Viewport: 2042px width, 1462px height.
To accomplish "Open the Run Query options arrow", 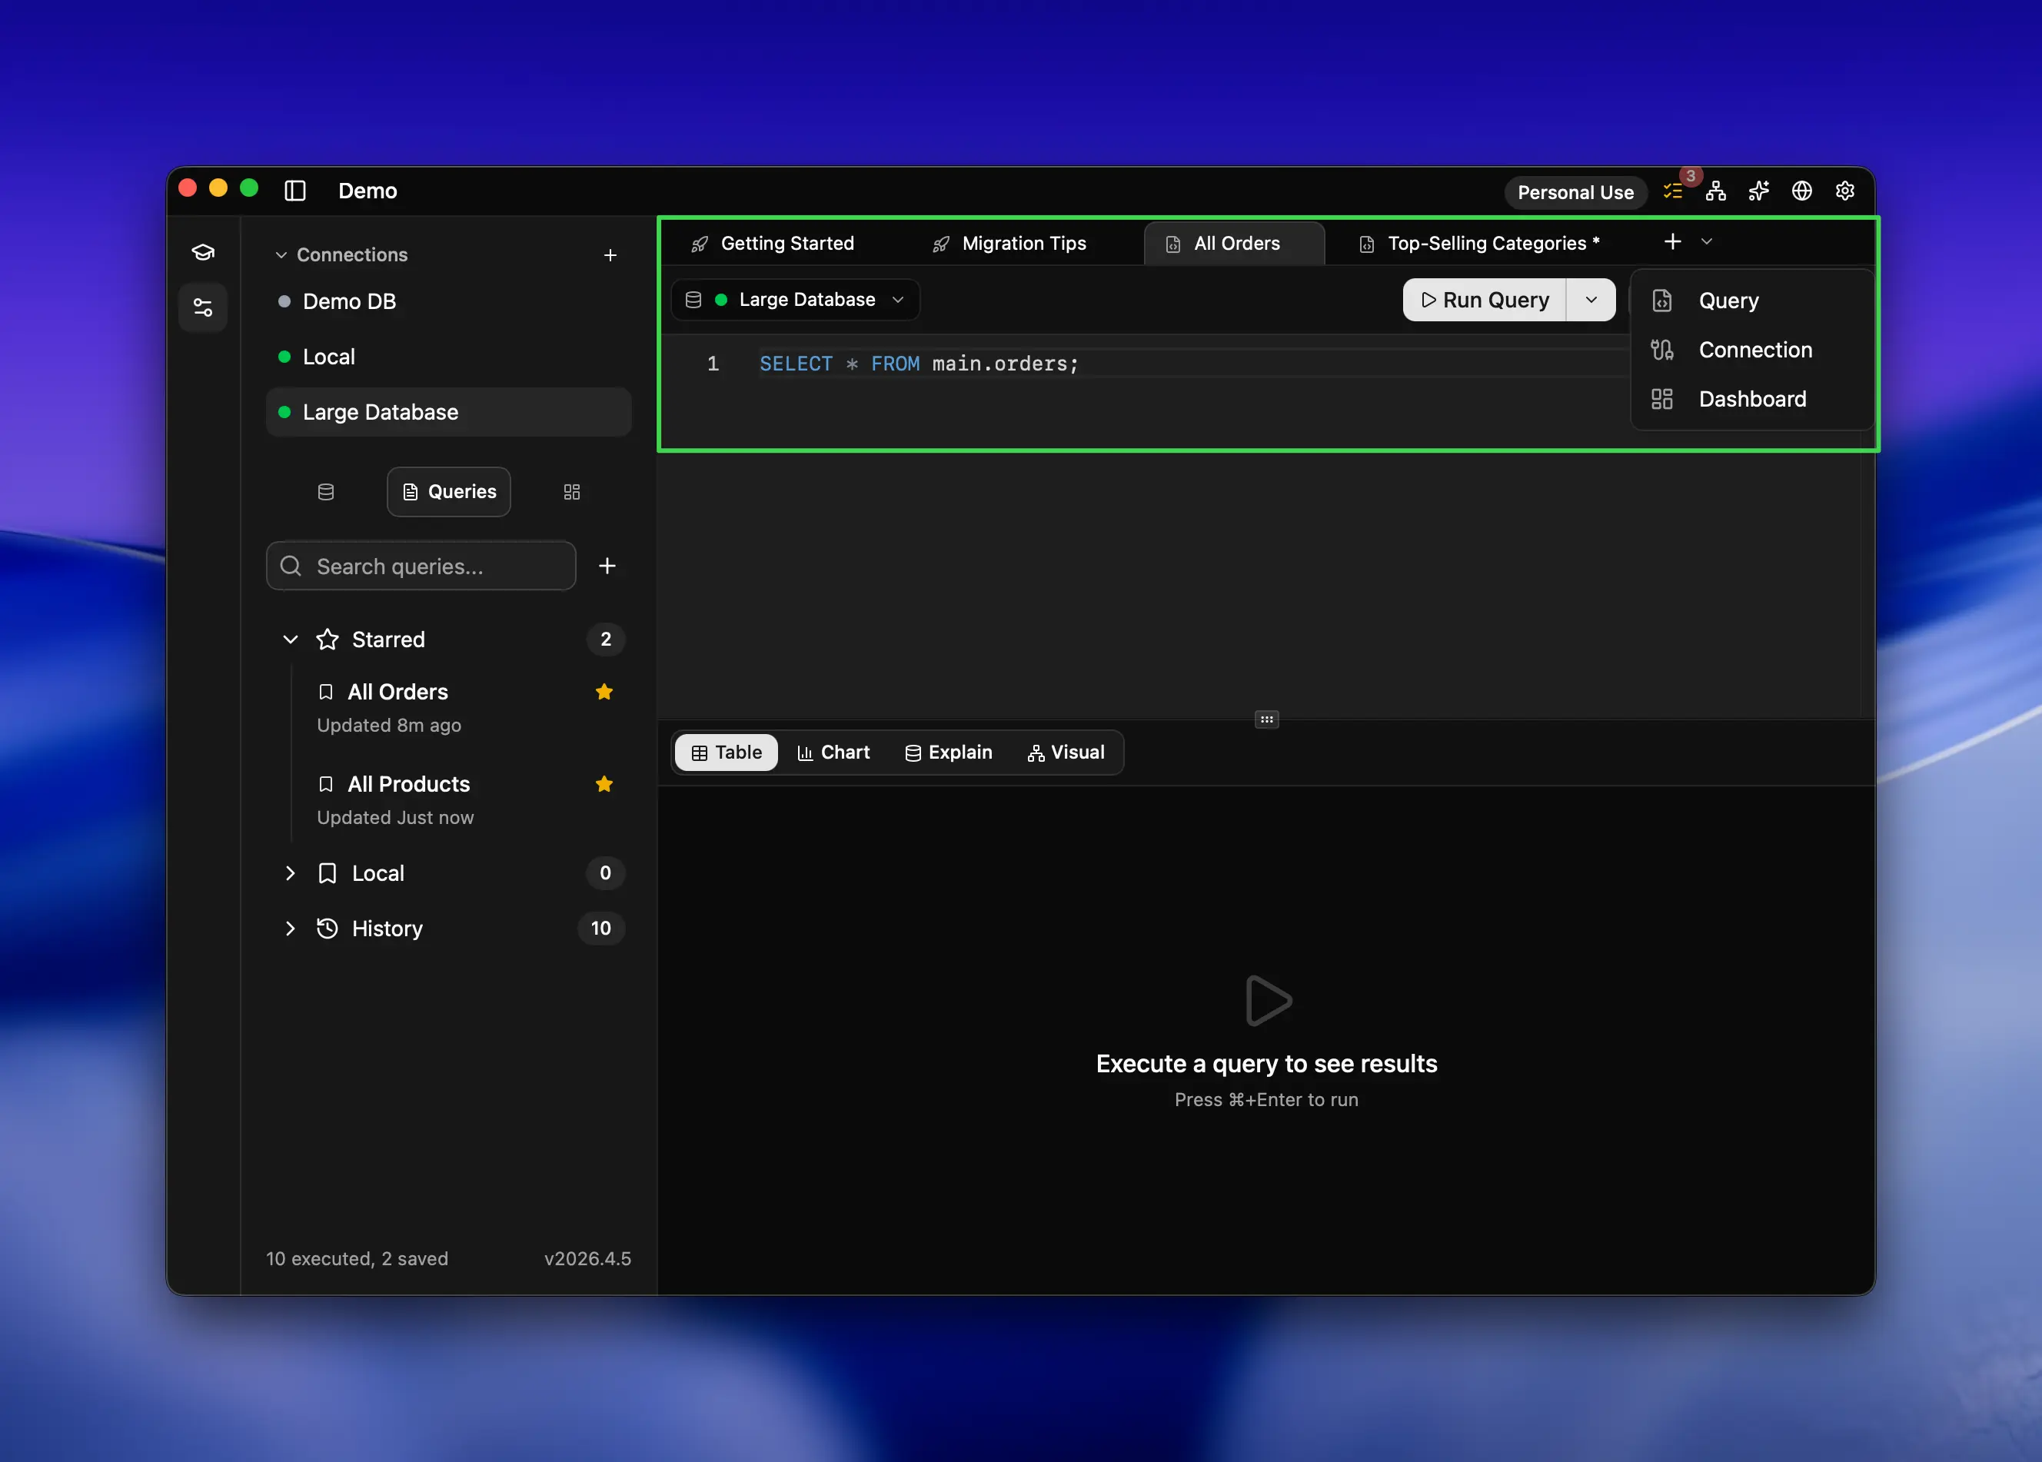I will click(x=1591, y=299).
